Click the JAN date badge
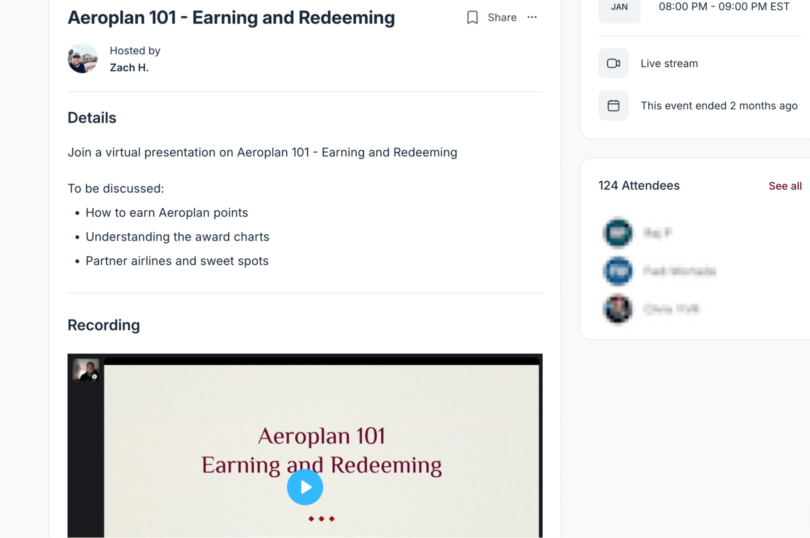This screenshot has height=538, width=810. coord(619,7)
